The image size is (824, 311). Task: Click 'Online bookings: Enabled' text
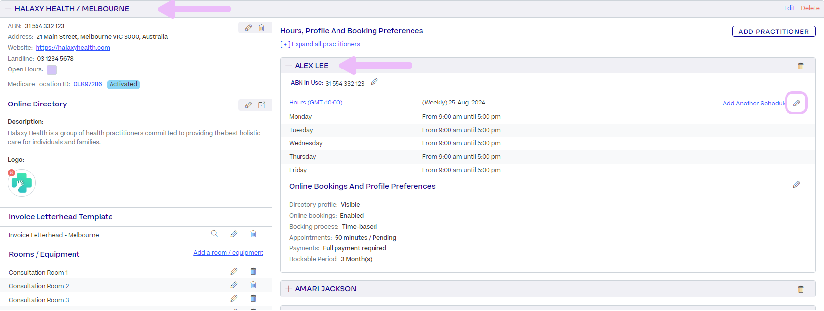326,216
